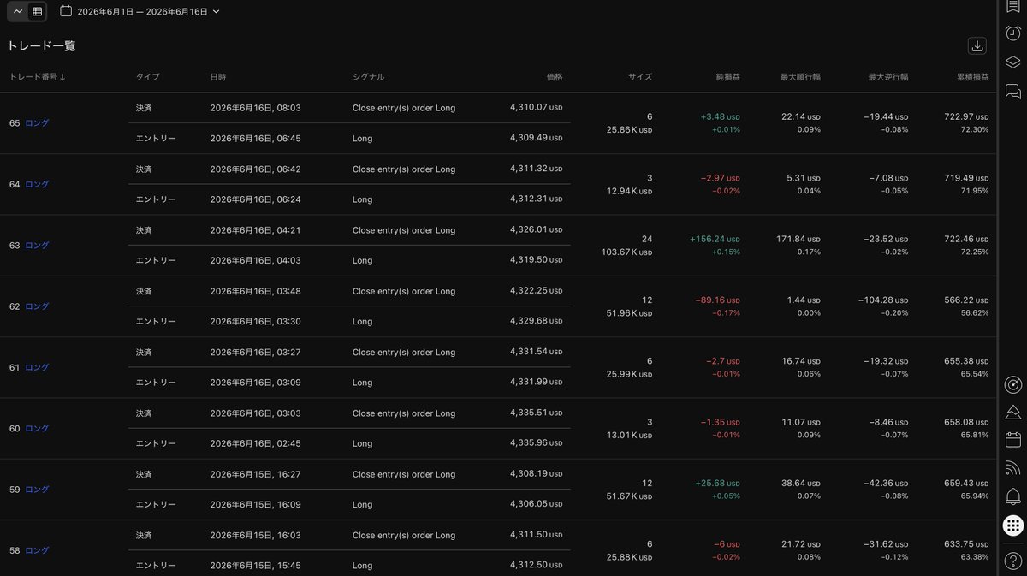Open the chat bubbles icon in sidebar
Screen dimensions: 1027x576
click(1012, 90)
